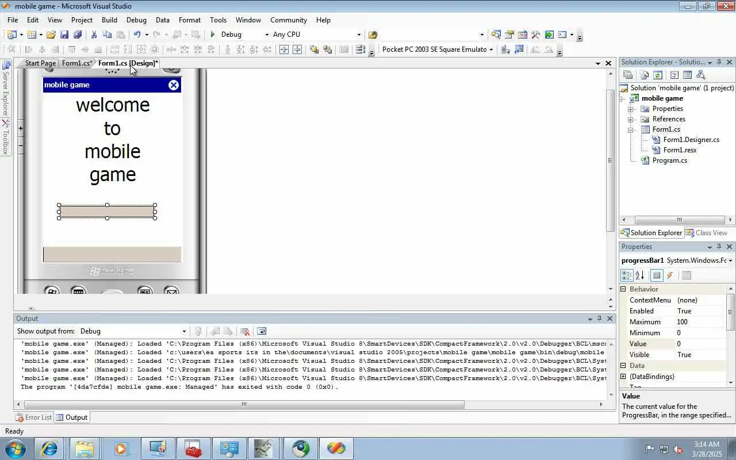Open the Format menu
This screenshot has width=736, height=460.
pyautogui.click(x=190, y=20)
